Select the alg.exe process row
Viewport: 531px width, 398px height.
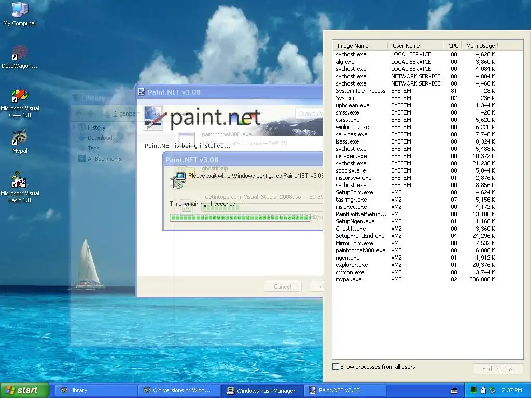point(415,62)
